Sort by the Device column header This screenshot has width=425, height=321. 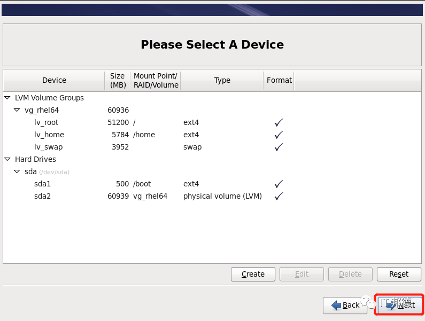point(54,80)
